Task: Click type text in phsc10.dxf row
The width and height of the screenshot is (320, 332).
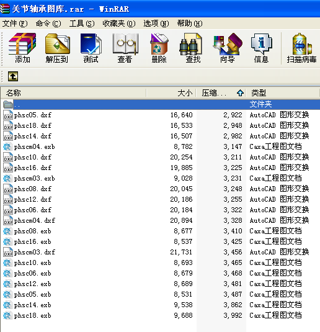Action: pos(279,157)
